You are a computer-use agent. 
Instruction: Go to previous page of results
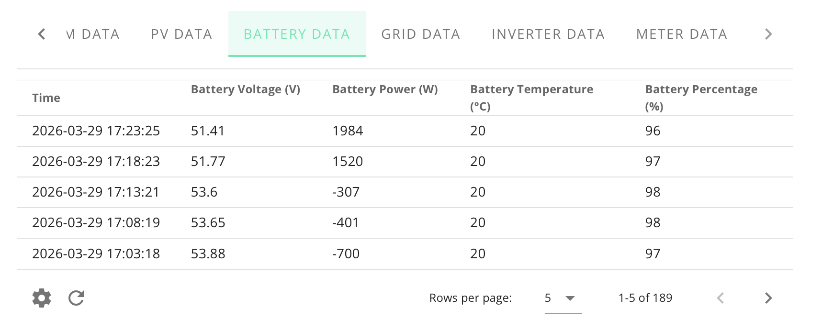pyautogui.click(x=721, y=298)
